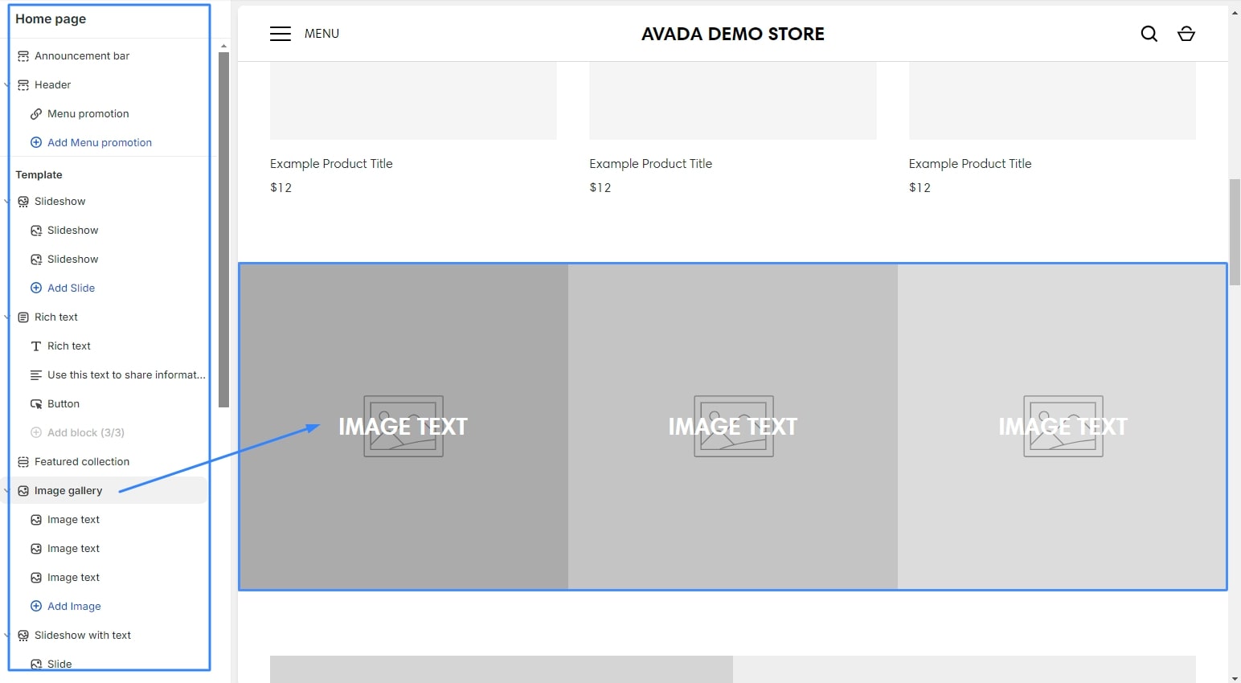Click the Menu promotion link icon

[36, 114]
